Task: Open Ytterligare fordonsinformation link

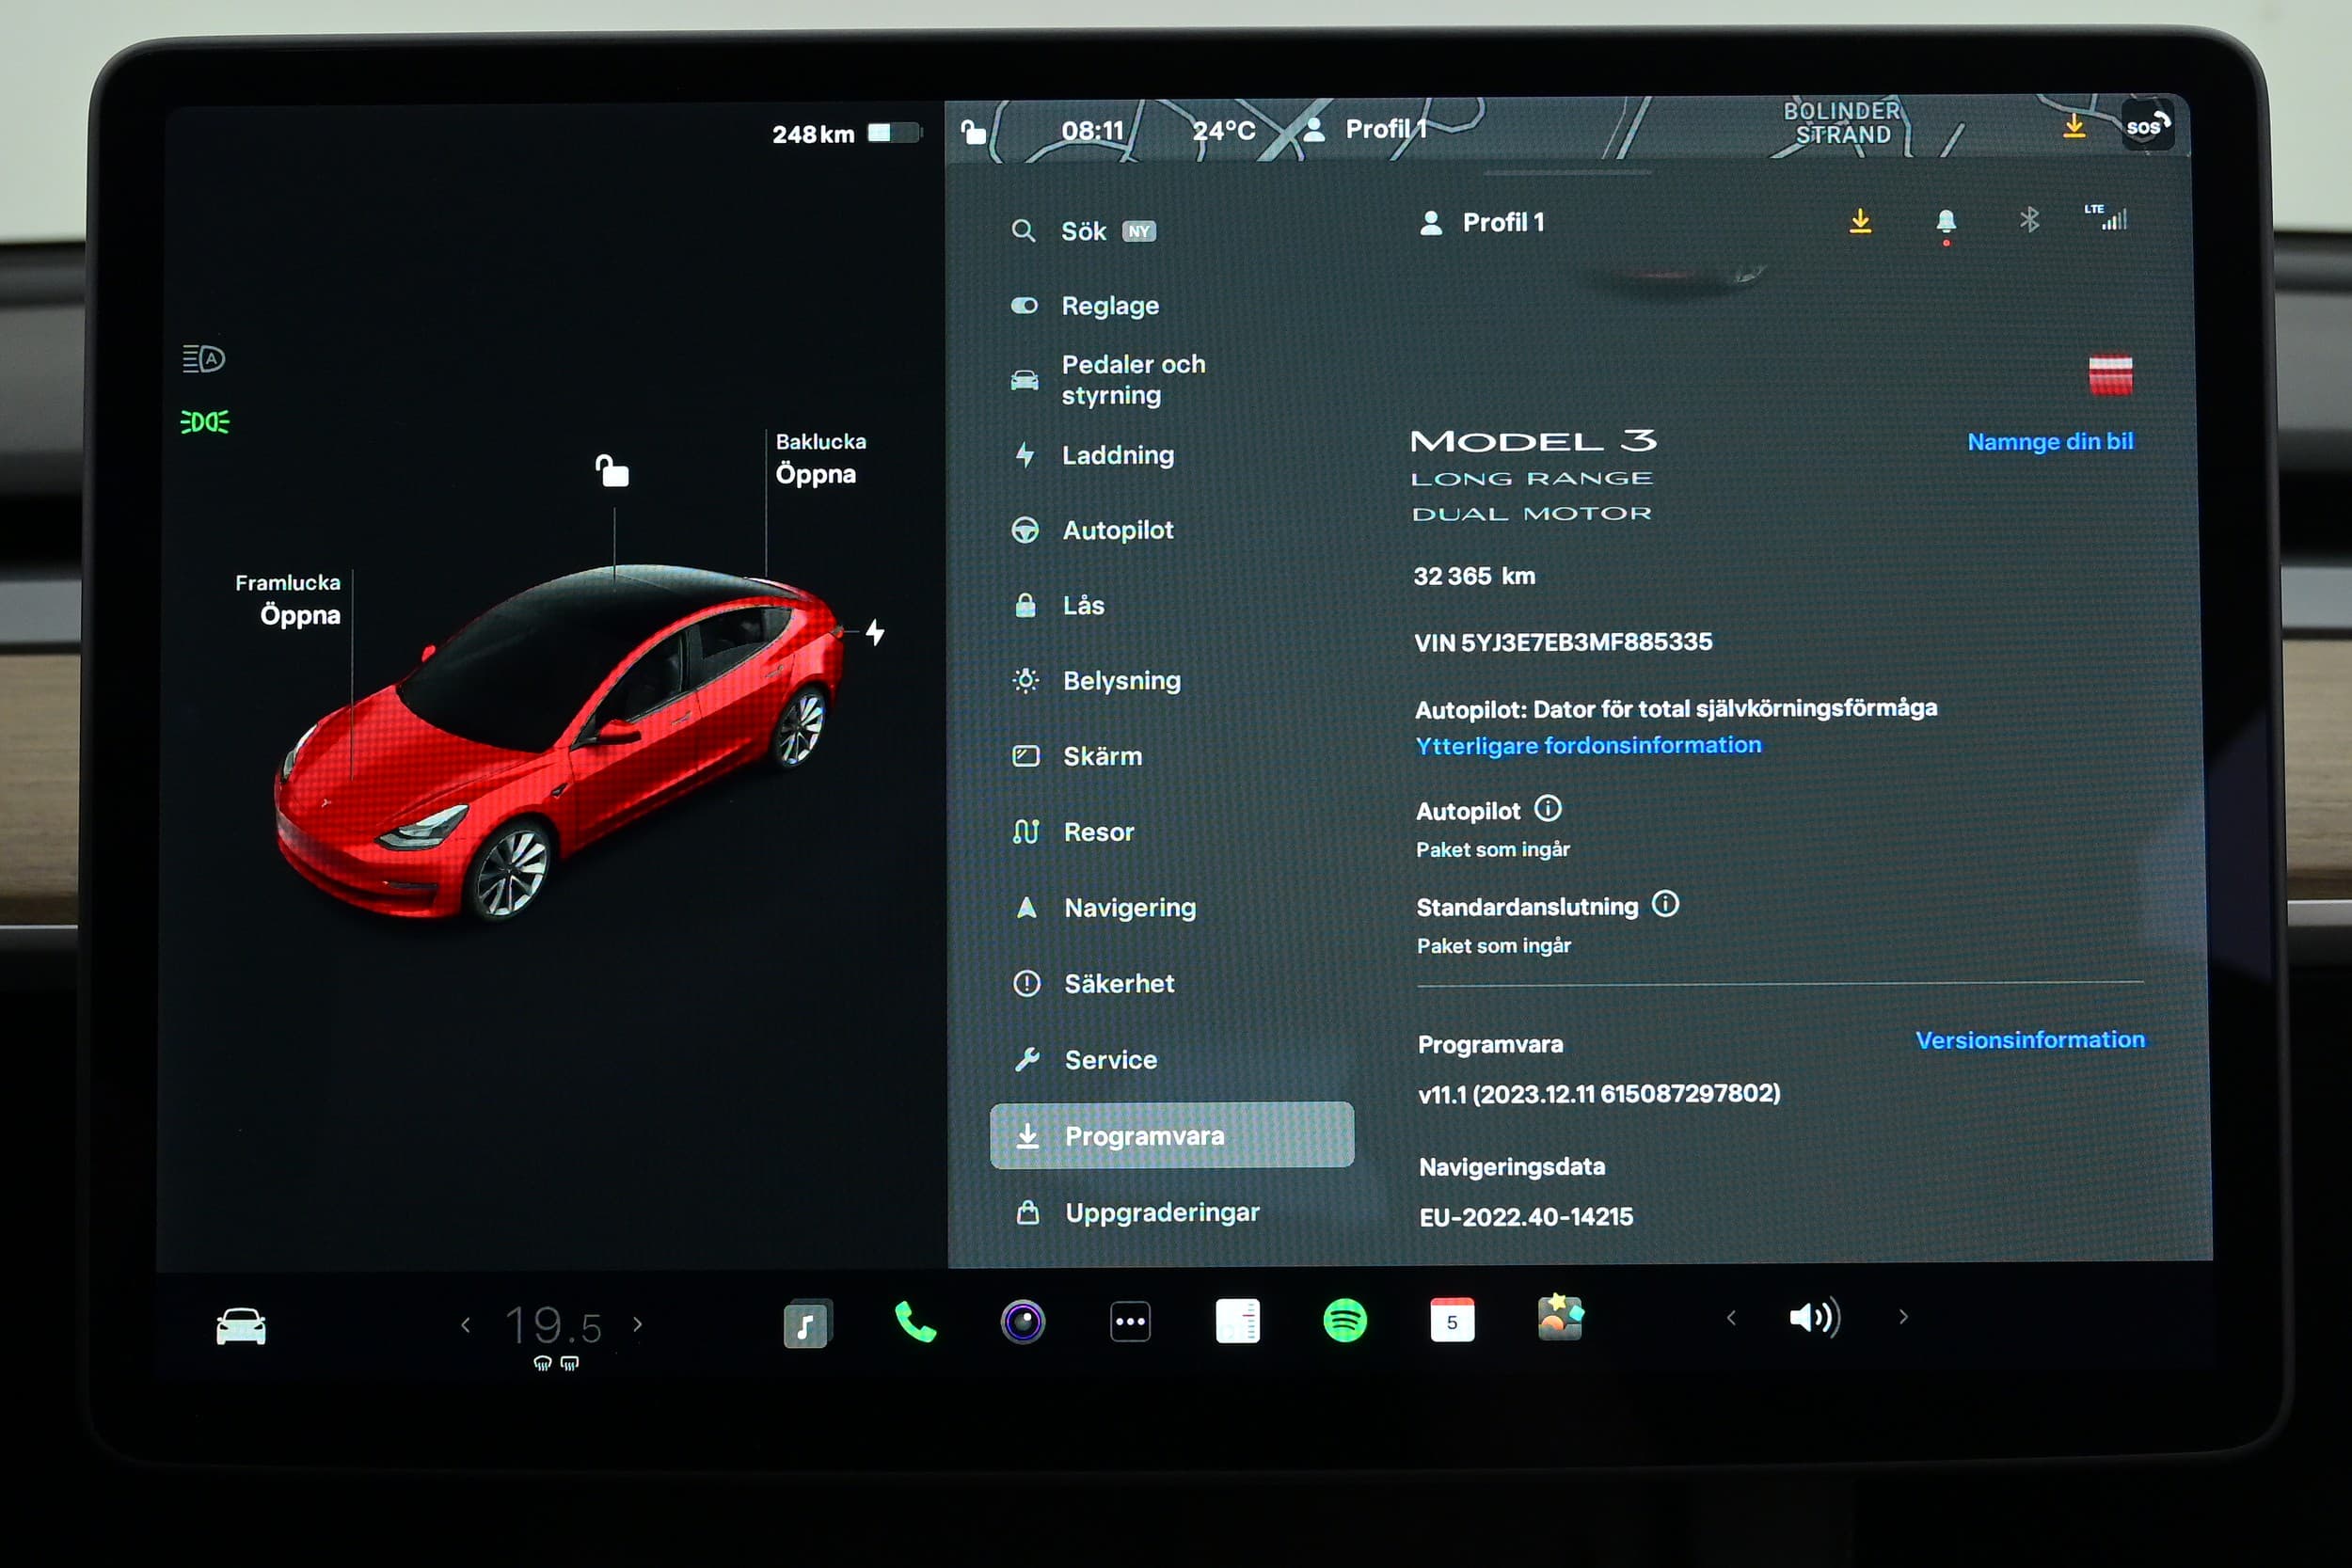Action: click(x=1589, y=745)
